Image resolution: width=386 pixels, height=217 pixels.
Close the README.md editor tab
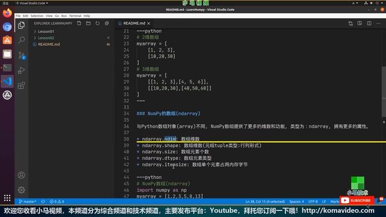coord(149,24)
